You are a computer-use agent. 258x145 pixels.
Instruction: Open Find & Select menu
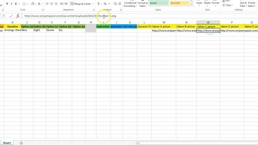tap(252, 4)
